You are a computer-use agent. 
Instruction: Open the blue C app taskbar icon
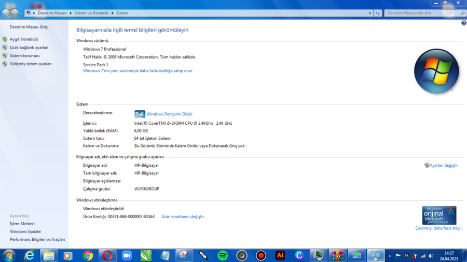coord(299,255)
